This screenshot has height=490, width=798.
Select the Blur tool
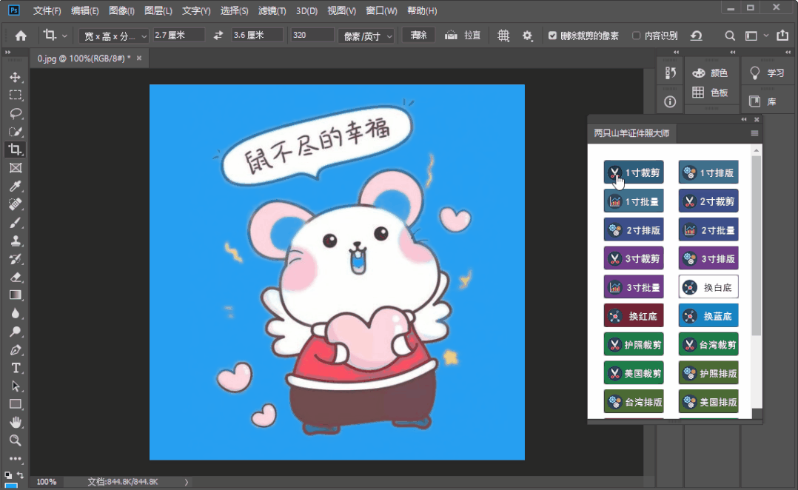point(16,313)
